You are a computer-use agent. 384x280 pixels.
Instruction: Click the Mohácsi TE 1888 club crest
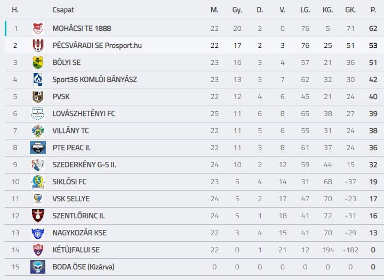pyautogui.click(x=38, y=28)
